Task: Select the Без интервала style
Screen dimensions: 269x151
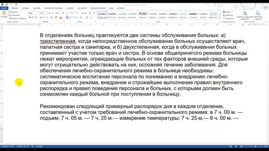Action: [x=113, y=15]
